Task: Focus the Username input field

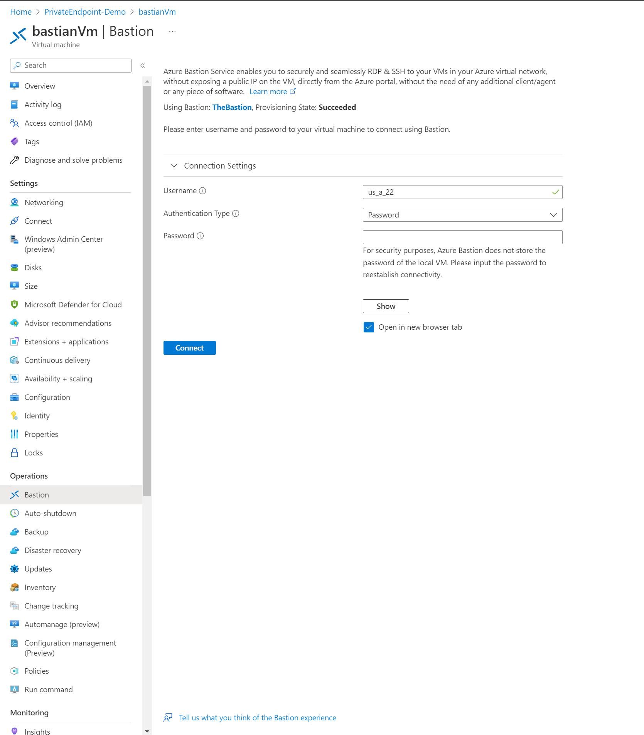Action: tap(462, 192)
